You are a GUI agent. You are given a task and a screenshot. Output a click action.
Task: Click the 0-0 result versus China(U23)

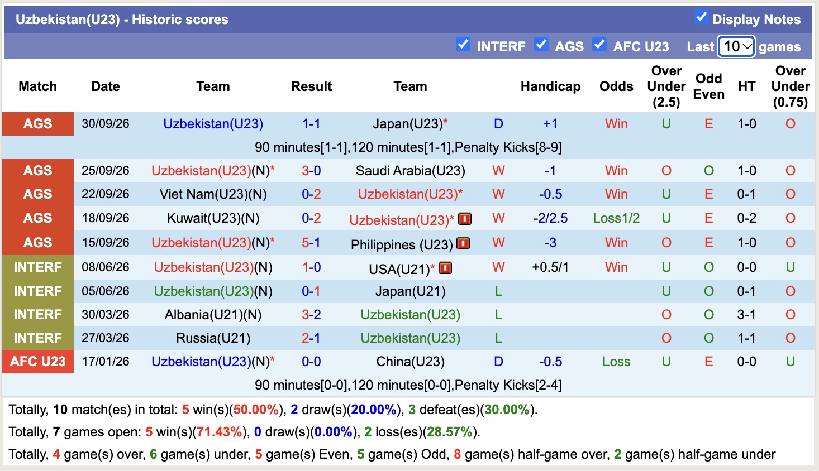tap(311, 362)
